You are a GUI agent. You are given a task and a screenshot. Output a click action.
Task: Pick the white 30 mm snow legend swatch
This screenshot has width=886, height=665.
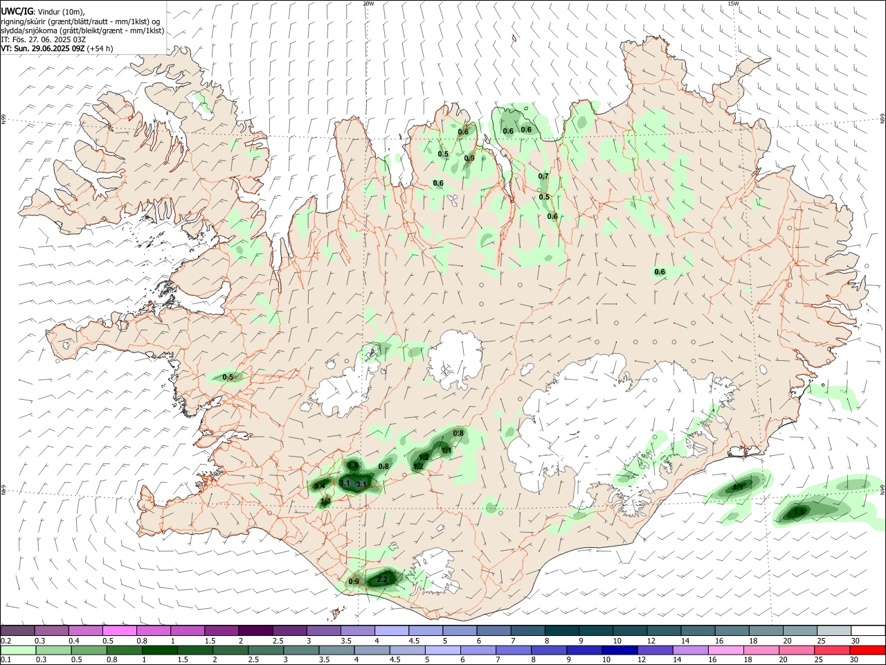click(867, 631)
